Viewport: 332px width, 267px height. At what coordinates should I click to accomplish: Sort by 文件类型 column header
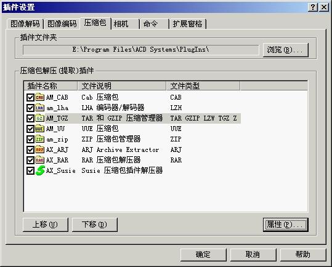click(203, 86)
